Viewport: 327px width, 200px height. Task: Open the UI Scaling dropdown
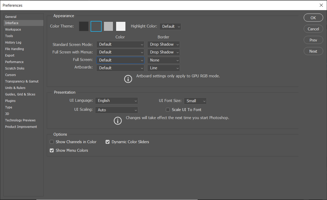point(116,110)
